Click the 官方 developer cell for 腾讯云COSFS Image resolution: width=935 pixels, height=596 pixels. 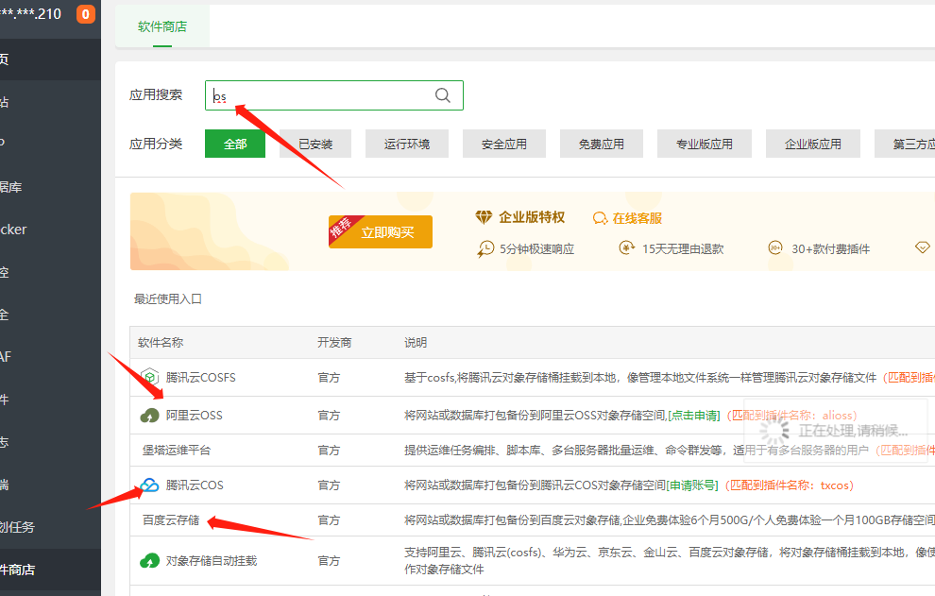pos(329,377)
